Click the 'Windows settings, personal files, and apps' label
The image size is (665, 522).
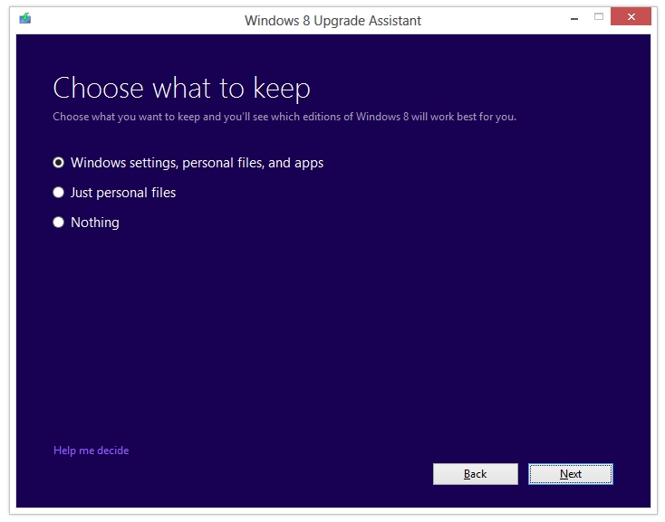tap(197, 163)
